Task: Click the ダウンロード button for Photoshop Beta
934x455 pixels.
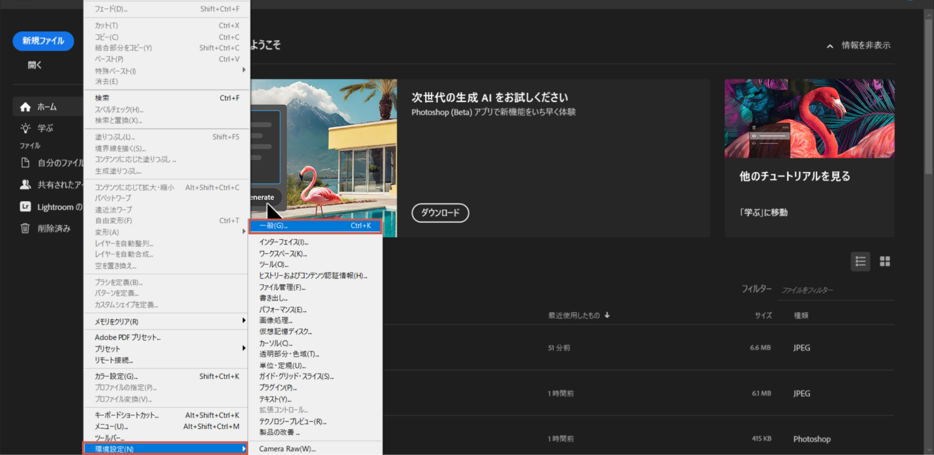Action: tap(440, 213)
